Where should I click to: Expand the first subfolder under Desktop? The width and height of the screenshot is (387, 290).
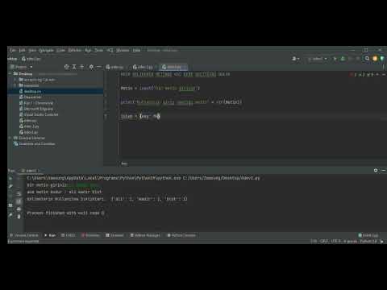15,80
